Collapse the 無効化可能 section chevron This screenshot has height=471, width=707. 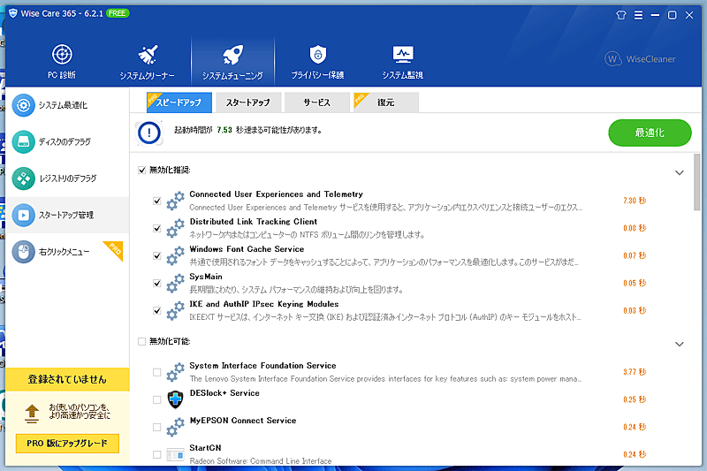pyautogui.click(x=680, y=344)
